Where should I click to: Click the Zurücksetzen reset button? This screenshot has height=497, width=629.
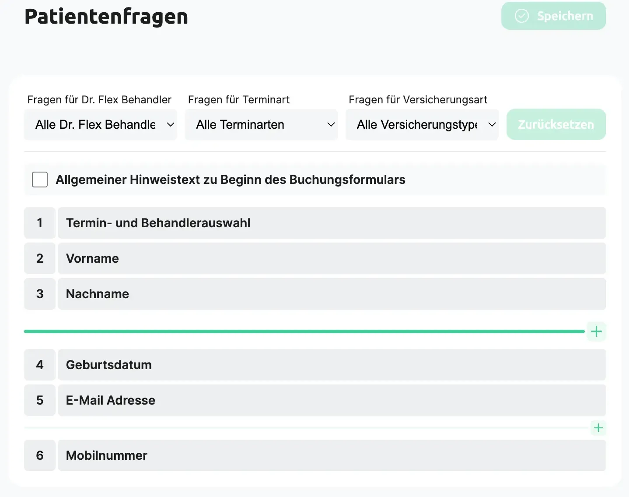[556, 124]
